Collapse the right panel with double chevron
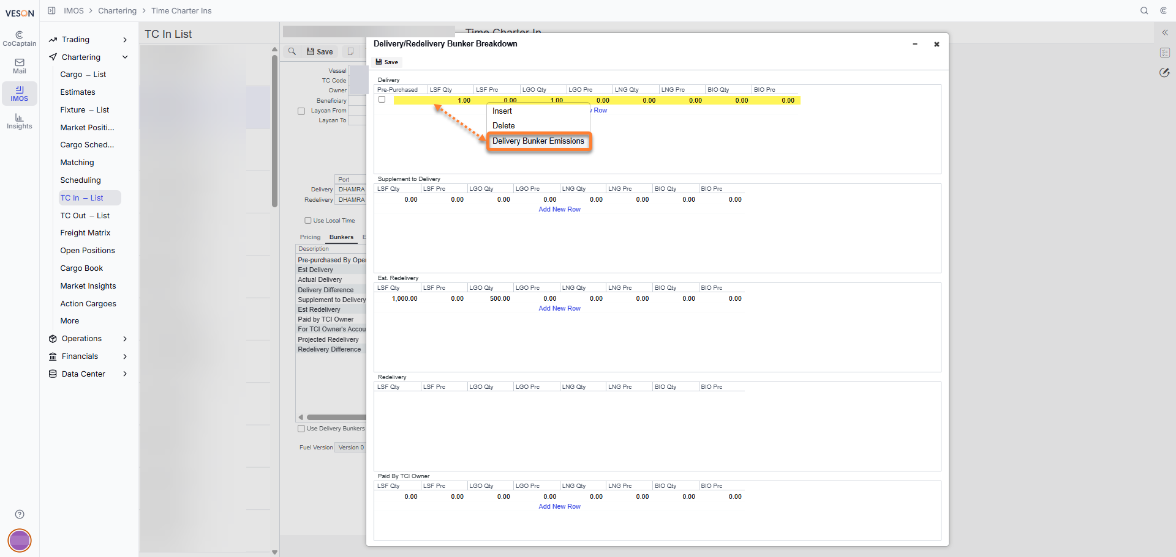This screenshot has width=1176, height=557. [x=1165, y=32]
